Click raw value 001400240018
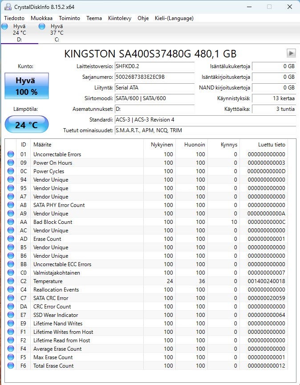 pos(266,281)
